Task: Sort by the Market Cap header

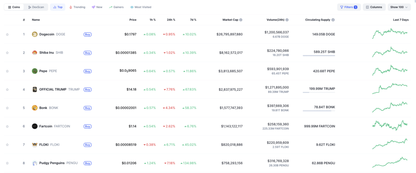Action: pyautogui.click(x=230, y=20)
